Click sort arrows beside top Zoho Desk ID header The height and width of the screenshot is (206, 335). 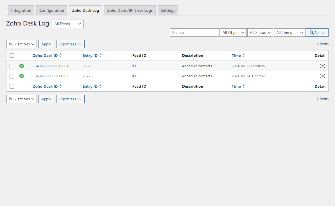[x=61, y=55]
